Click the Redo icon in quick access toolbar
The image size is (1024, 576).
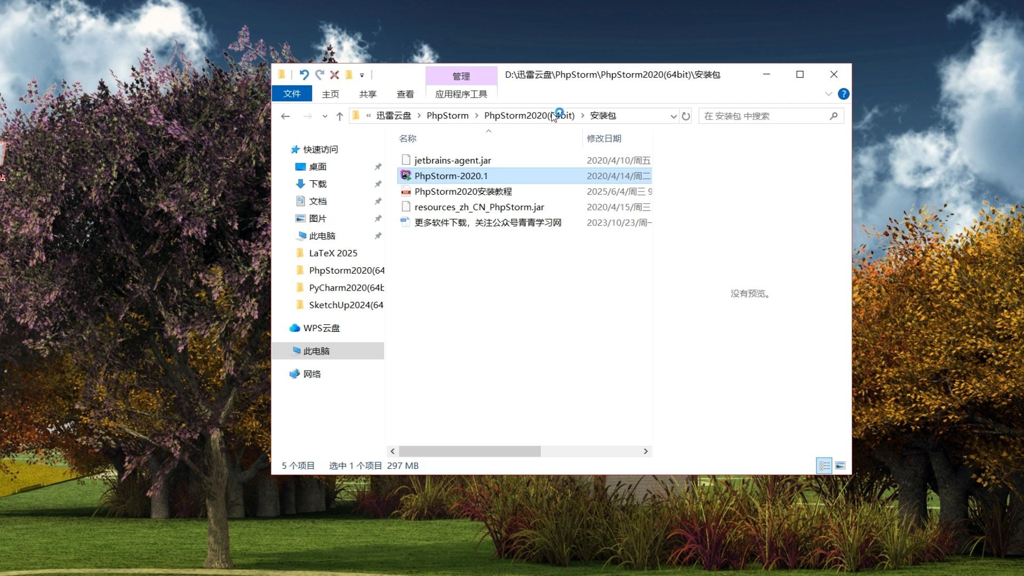(x=319, y=75)
